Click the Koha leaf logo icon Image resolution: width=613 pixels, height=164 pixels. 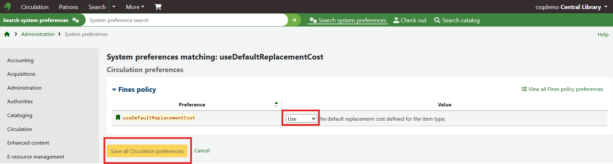(7, 7)
